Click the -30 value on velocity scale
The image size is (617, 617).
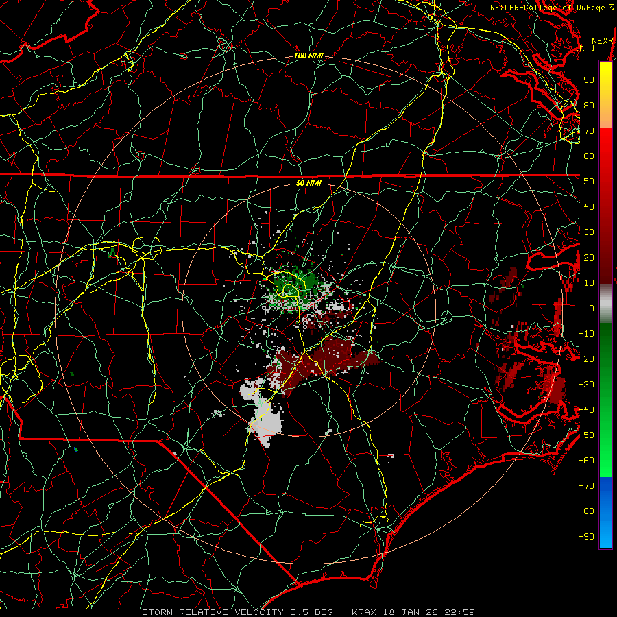(586, 385)
